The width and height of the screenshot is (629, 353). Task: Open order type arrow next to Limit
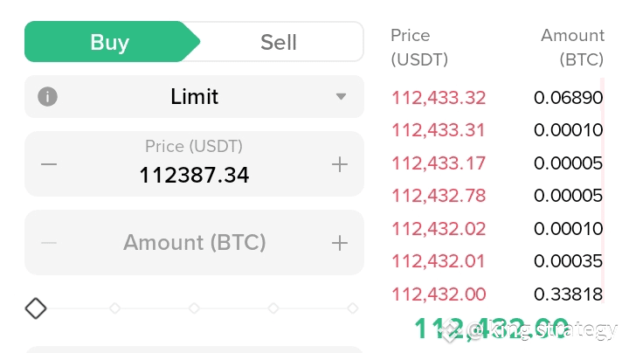pos(341,97)
